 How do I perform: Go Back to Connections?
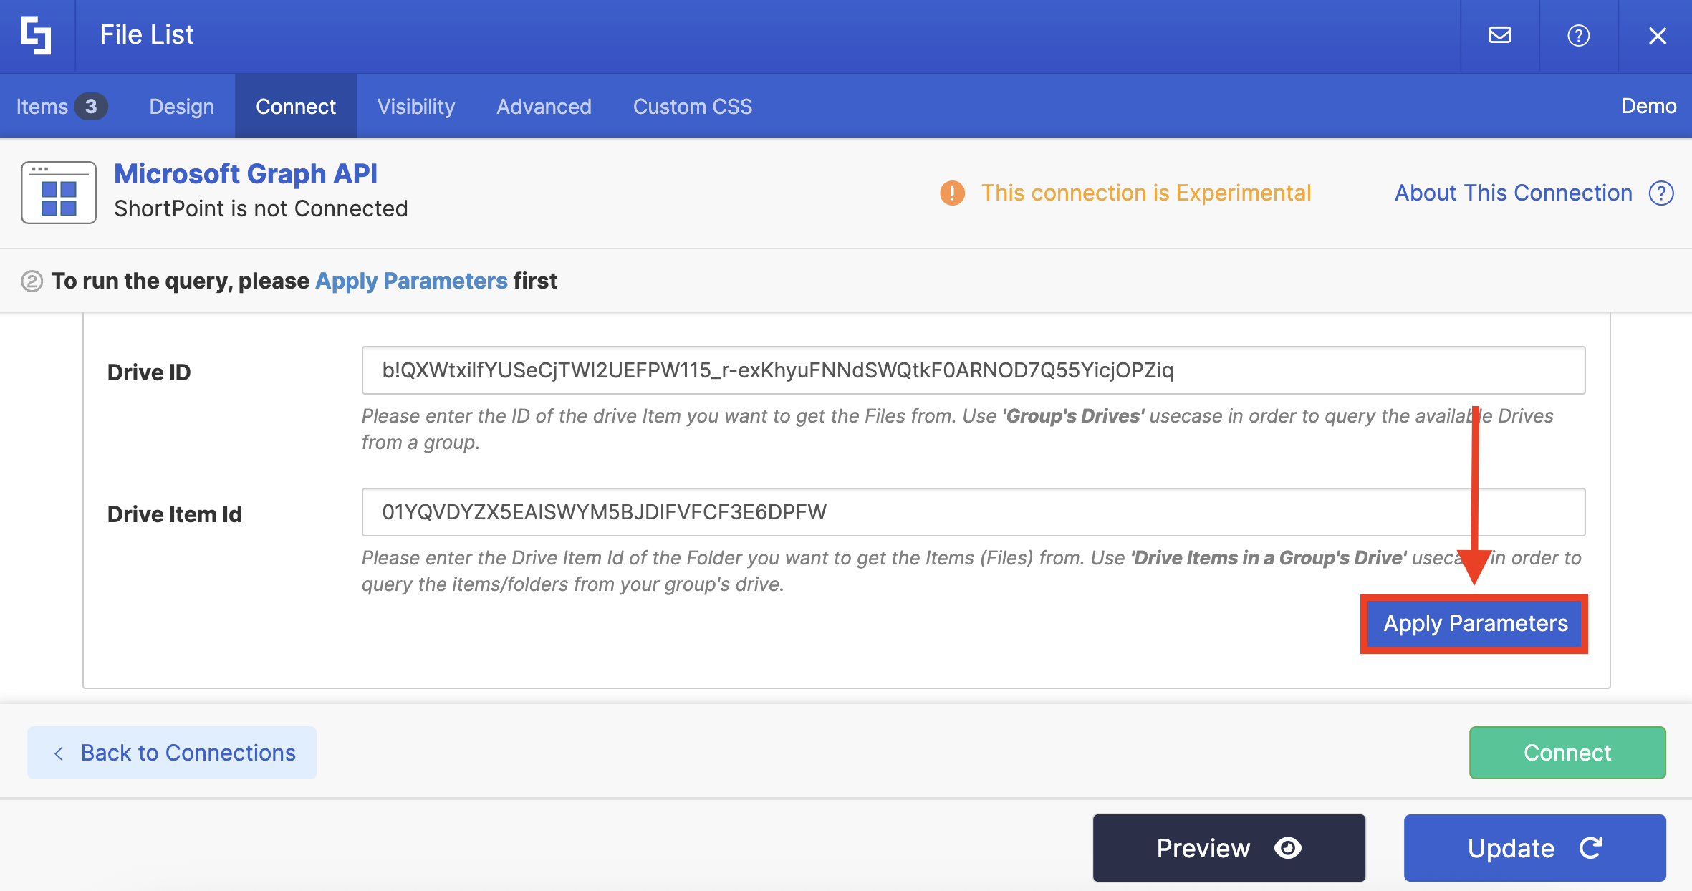click(172, 753)
